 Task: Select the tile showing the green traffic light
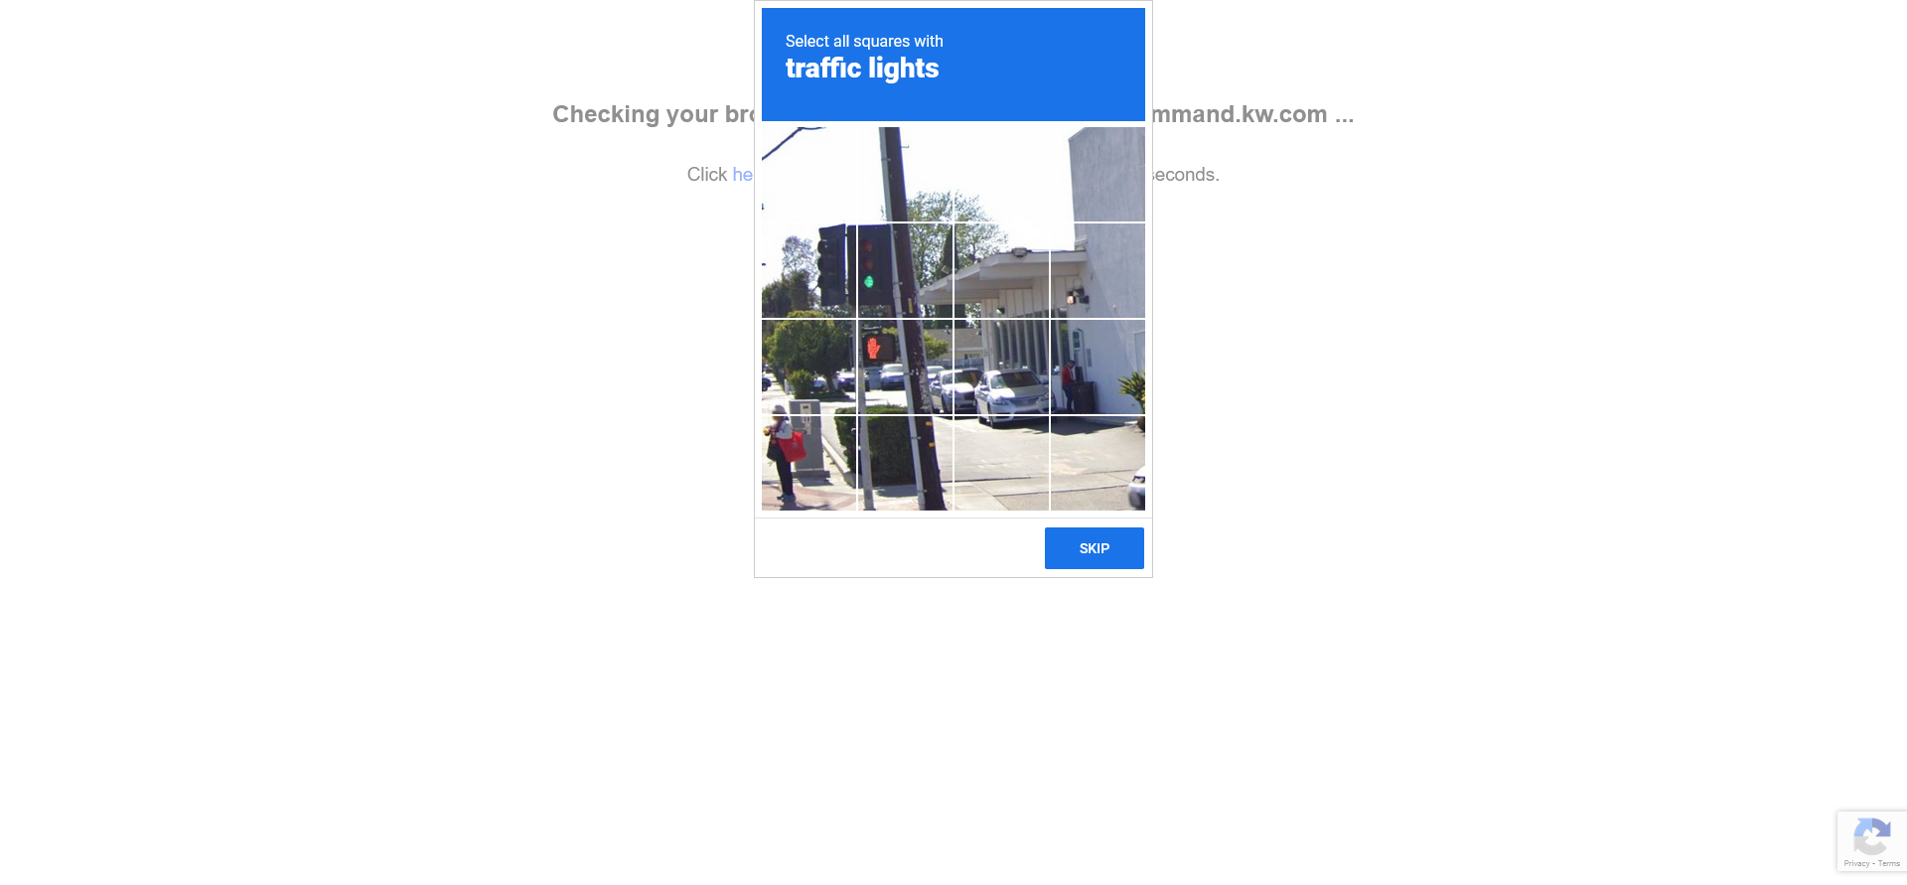pos(905,270)
